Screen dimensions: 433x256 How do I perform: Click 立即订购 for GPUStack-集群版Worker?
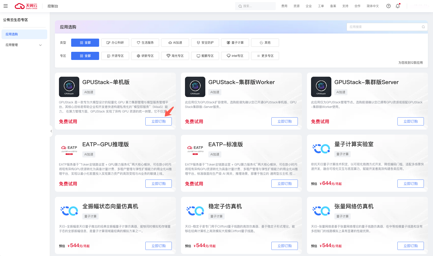click(x=285, y=121)
